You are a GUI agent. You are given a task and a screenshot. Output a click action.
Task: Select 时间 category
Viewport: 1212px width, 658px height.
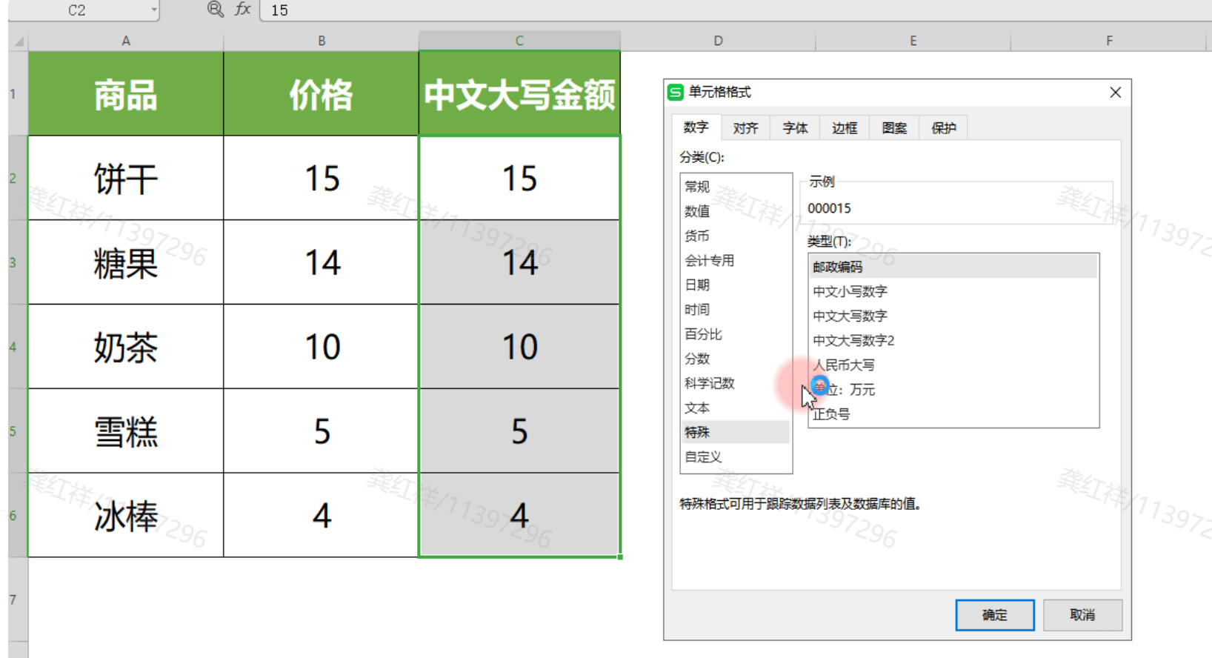pos(736,309)
